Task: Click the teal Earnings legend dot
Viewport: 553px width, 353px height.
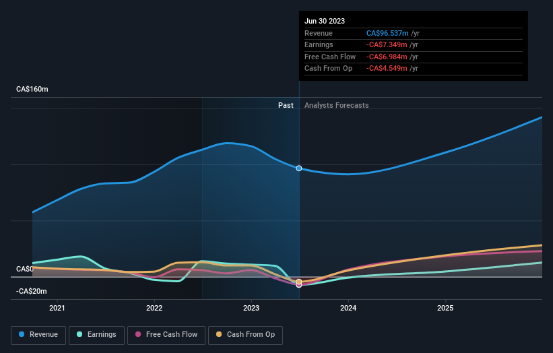Action: click(x=79, y=334)
